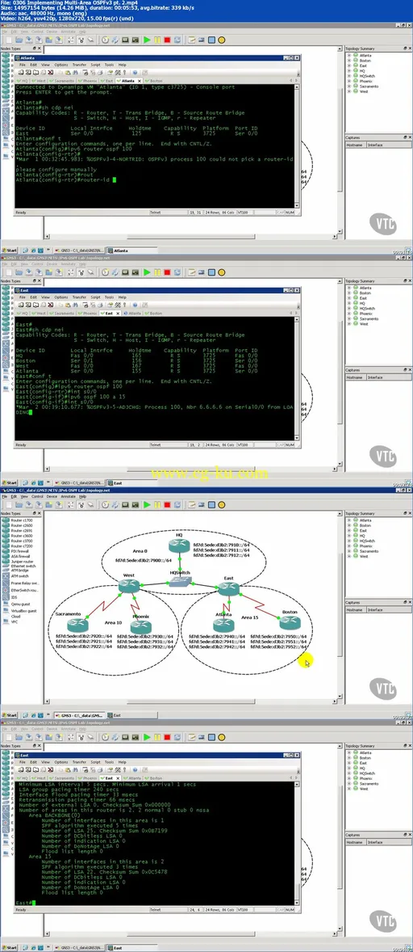Open the Annotate menu above the topology diagram
Image resolution: width=413 pixels, height=952 pixels.
coord(68,496)
